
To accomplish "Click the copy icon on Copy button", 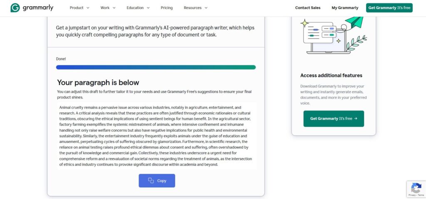I will (x=151, y=181).
